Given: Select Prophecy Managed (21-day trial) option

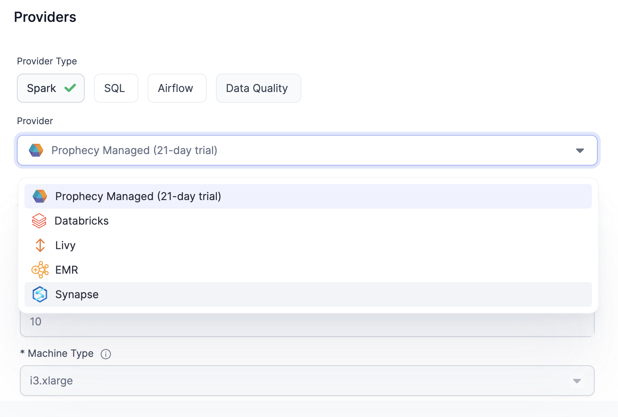Looking at the screenshot, I should coord(308,196).
